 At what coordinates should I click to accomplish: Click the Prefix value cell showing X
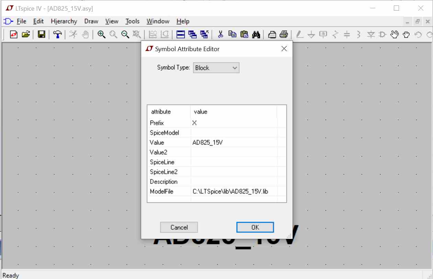pos(234,123)
